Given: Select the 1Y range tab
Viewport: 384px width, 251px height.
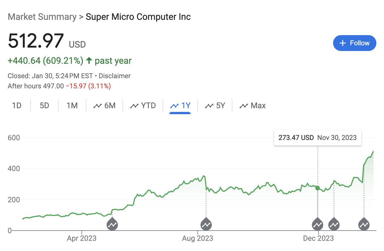Looking at the screenshot, I should (180, 106).
